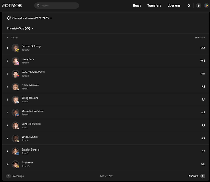Click Harry Kane's player avatar
Image resolution: width=210 pixels, height=182 pixels.
[x=15, y=61]
